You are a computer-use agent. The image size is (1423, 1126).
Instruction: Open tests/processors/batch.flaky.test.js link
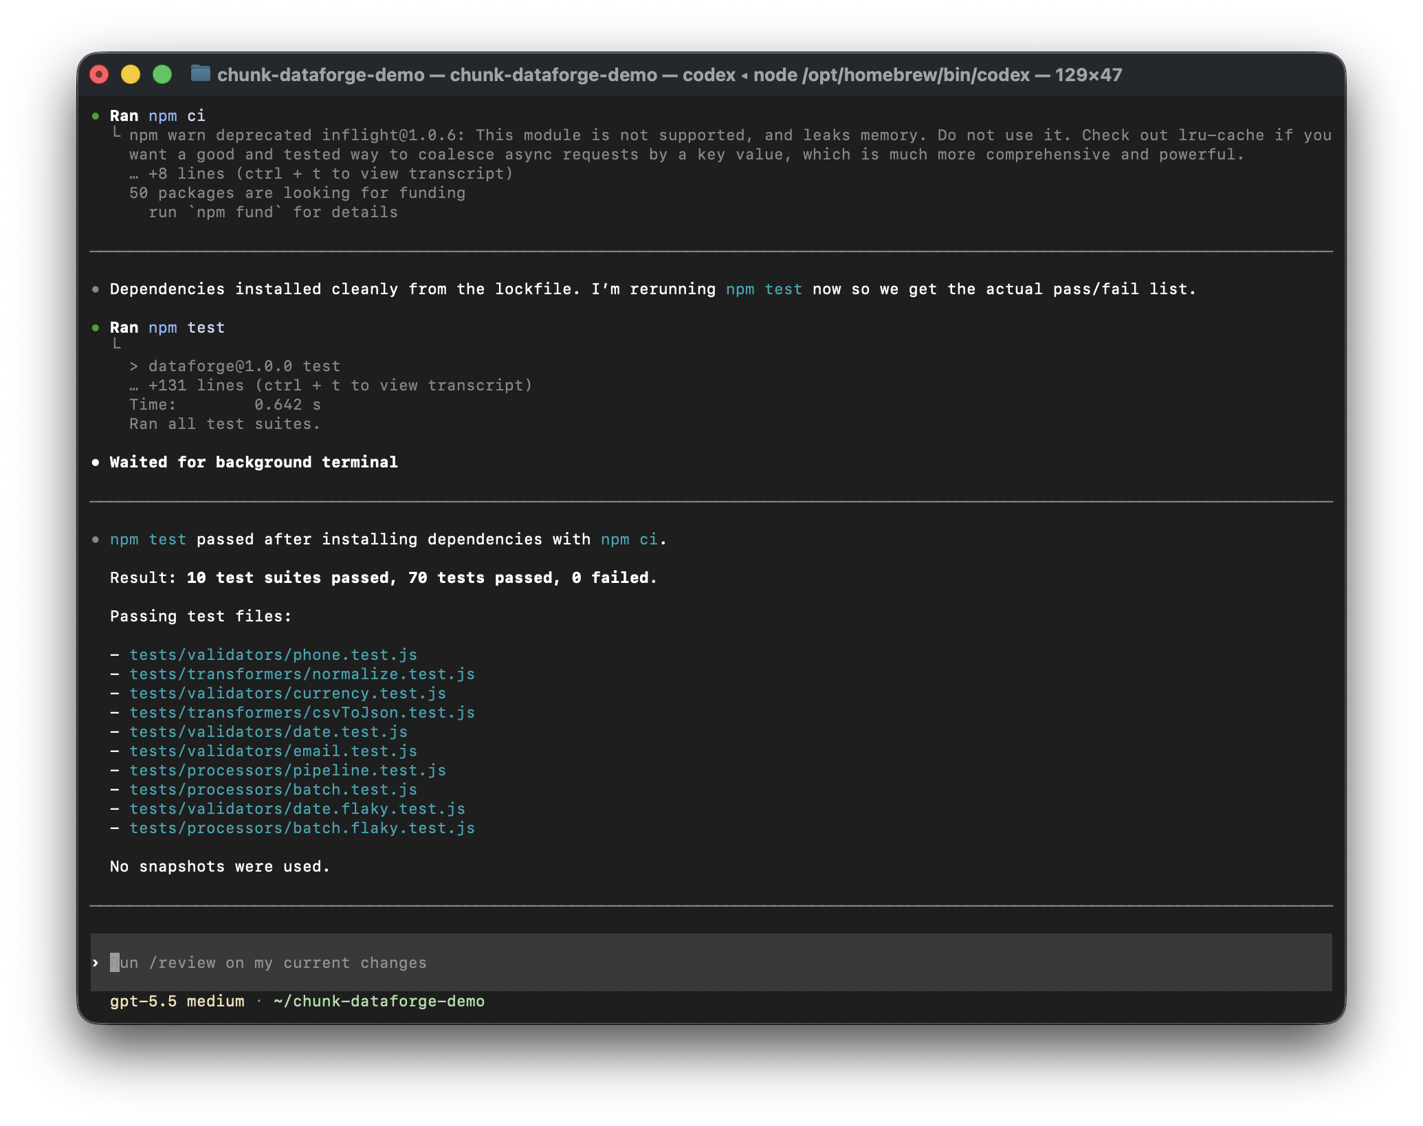[x=302, y=828]
